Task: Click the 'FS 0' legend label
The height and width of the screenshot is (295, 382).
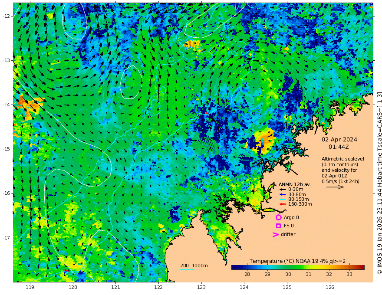Action: [289, 226]
